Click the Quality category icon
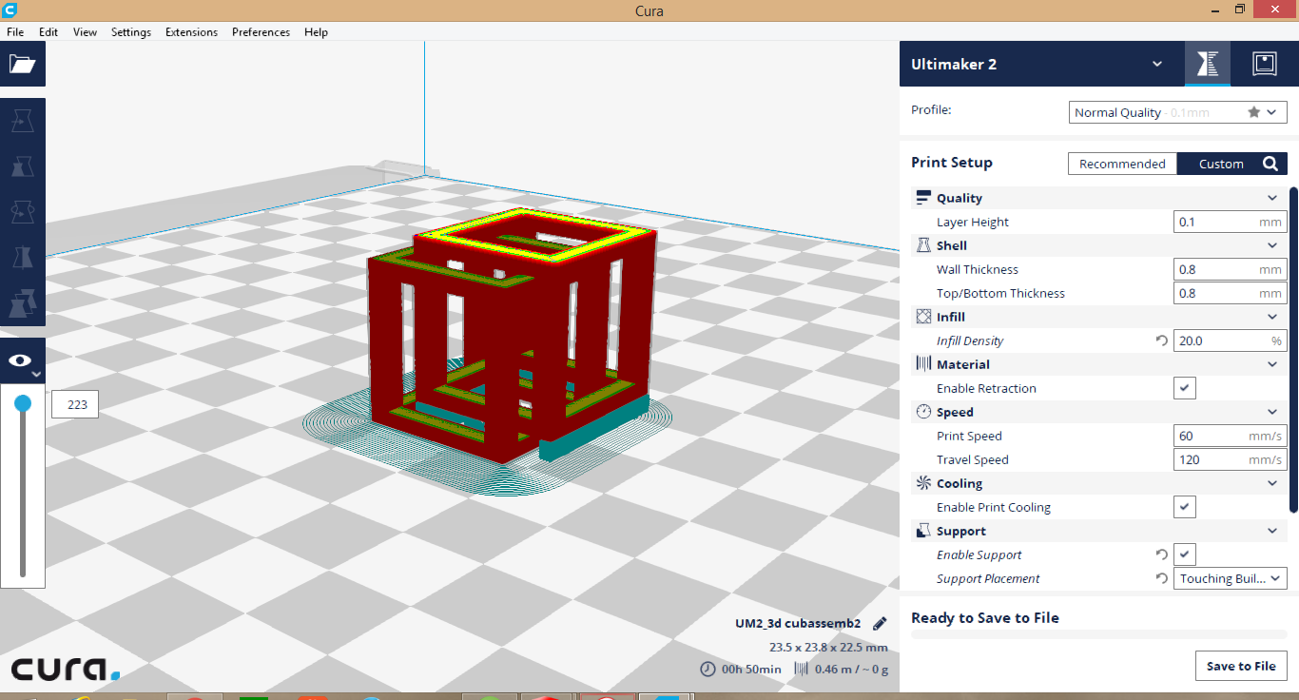 pyautogui.click(x=922, y=198)
